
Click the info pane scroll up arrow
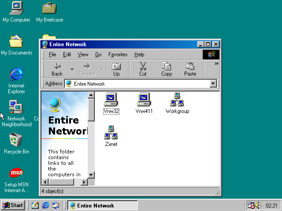pyautogui.click(x=91, y=95)
